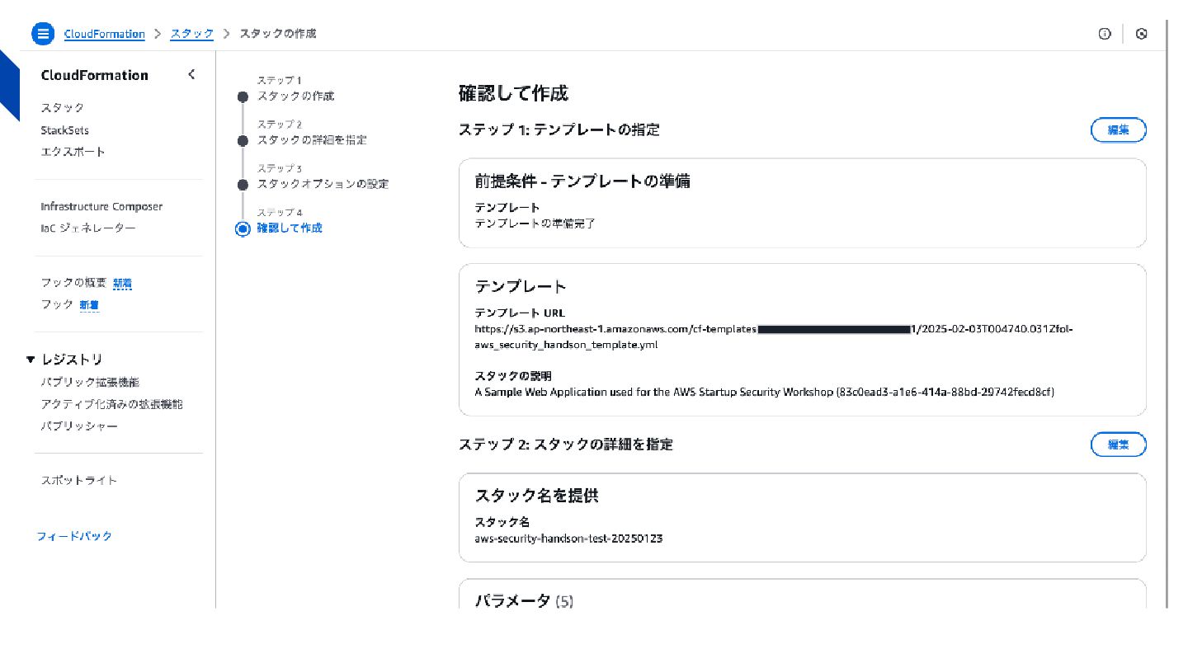Open フック sidebar item
The image size is (1188, 668).
57,304
